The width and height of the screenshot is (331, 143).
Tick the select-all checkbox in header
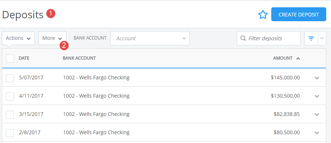(x=10, y=59)
